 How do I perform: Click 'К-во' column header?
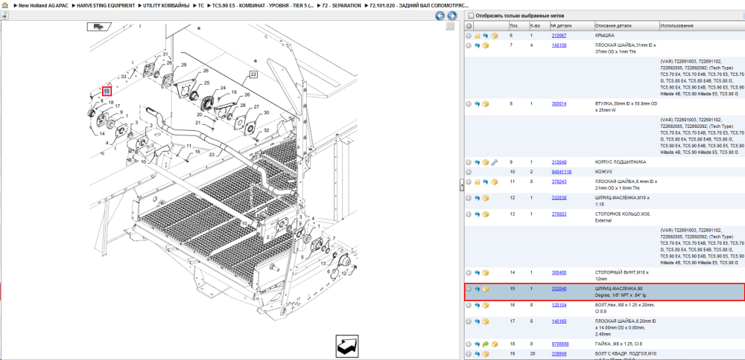coord(539,25)
